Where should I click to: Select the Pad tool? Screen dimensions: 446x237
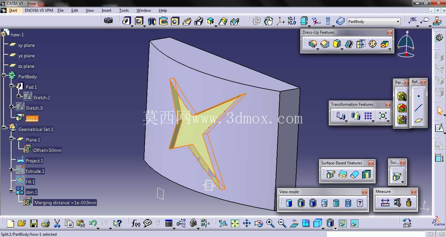click(126, 21)
